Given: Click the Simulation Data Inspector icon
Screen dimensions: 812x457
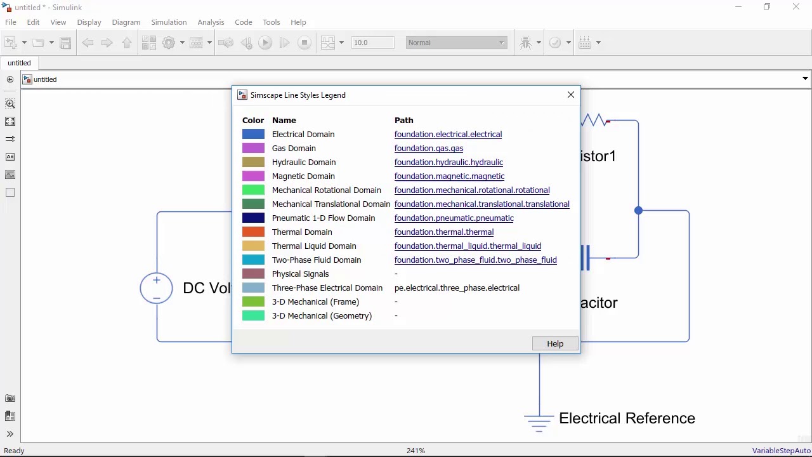Looking at the screenshot, I should [x=328, y=43].
